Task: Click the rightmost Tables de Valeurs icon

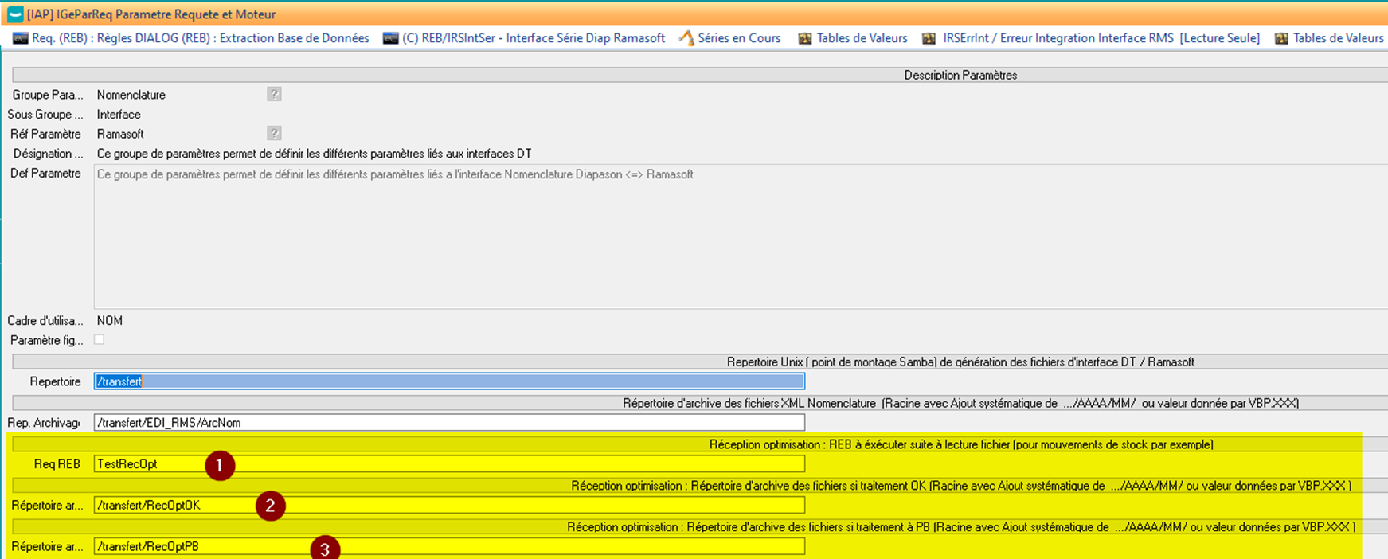Action: point(1281,38)
